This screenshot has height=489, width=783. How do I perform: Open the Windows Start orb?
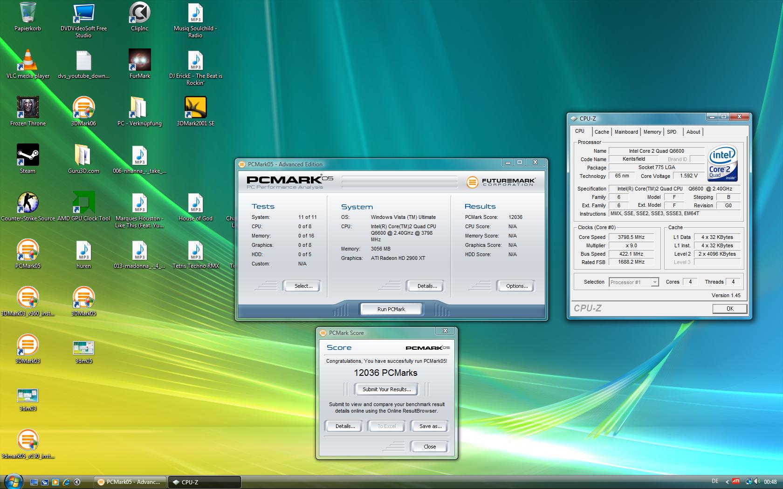coord(13,481)
